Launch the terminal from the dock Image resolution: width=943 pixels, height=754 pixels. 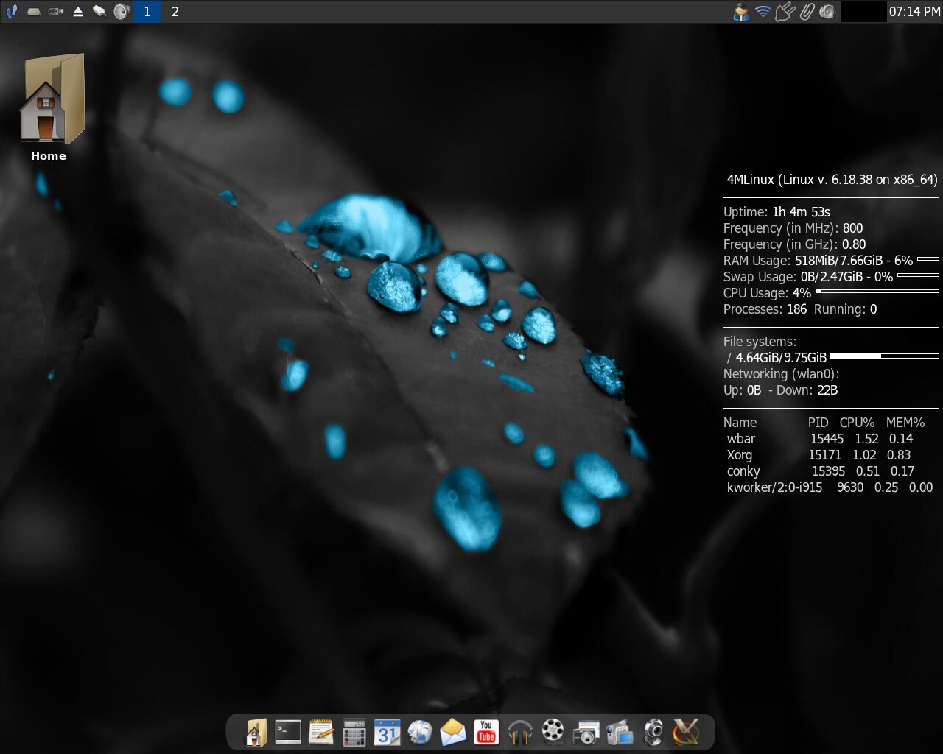[288, 733]
